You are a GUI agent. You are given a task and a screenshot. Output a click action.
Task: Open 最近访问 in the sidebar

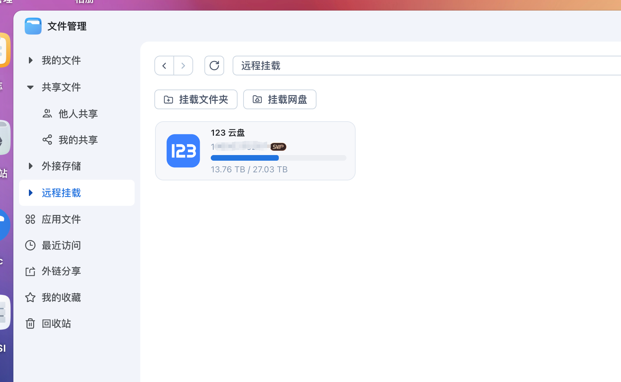[77, 245]
